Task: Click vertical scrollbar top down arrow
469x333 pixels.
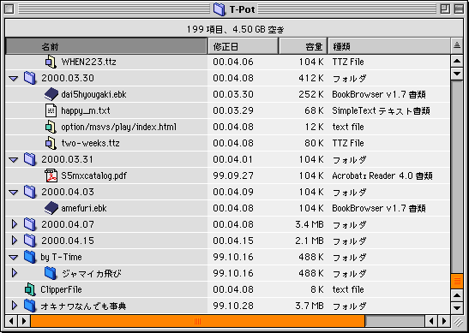Action: 457,73
